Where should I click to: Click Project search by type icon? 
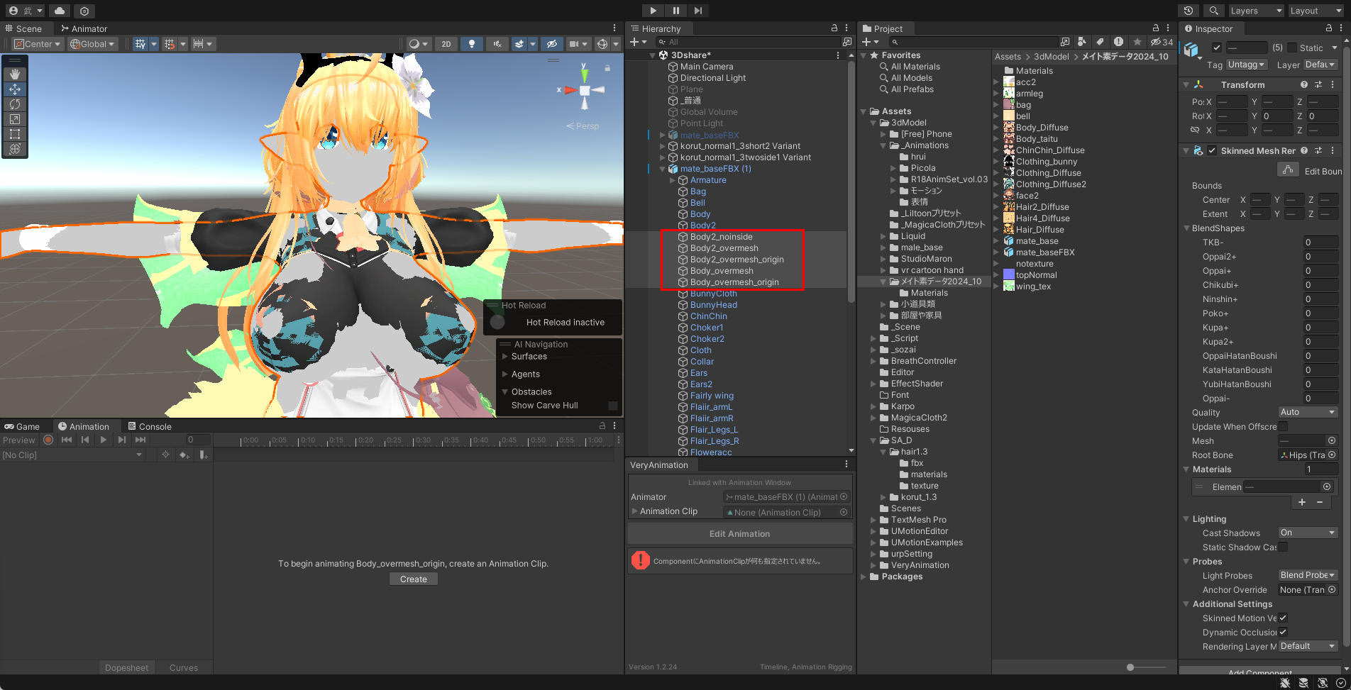coord(1081,42)
